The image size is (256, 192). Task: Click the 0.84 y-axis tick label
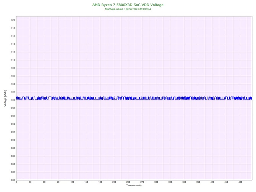[x=13, y=164]
